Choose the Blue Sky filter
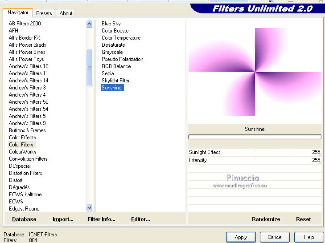Screen dimensions: 325x243 [111, 24]
